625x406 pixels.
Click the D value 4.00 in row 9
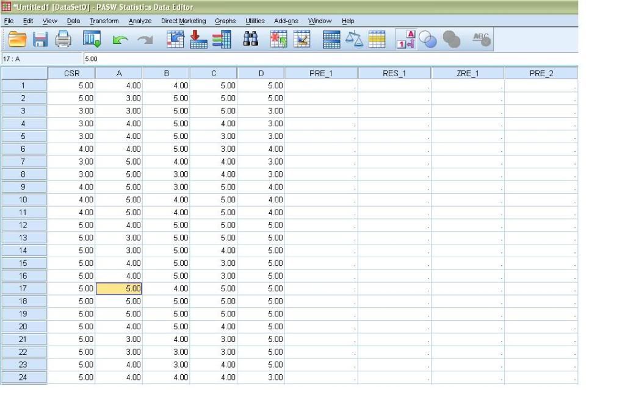point(261,187)
